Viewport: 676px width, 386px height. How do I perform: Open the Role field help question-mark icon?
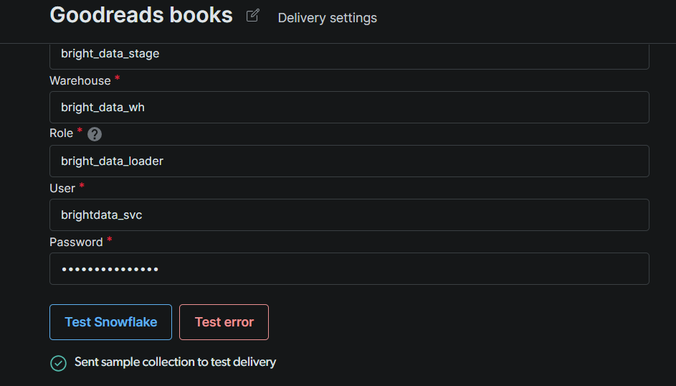click(95, 134)
